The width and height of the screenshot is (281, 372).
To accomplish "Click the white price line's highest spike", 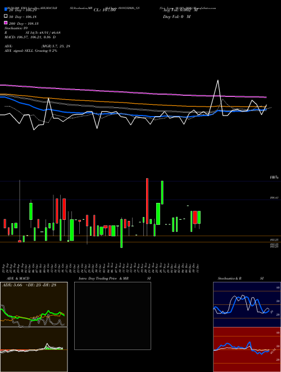I will [218, 81].
